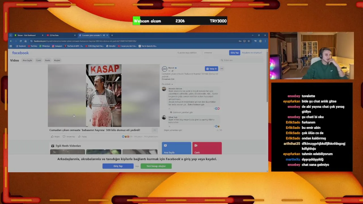Follow Mynet with Takip Et button
Viewport: 363px width, 204px height.
211,69
